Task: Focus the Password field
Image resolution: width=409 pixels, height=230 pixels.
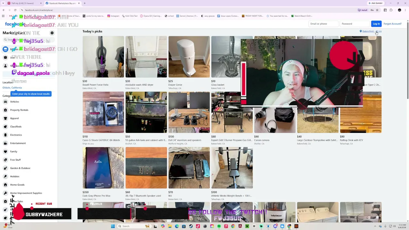Action: pos(355,24)
